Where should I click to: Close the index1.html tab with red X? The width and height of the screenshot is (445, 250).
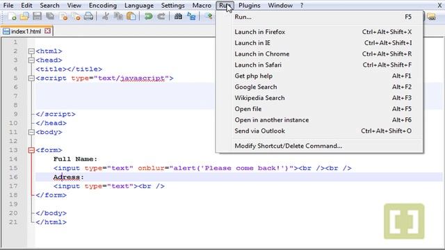coord(48,31)
